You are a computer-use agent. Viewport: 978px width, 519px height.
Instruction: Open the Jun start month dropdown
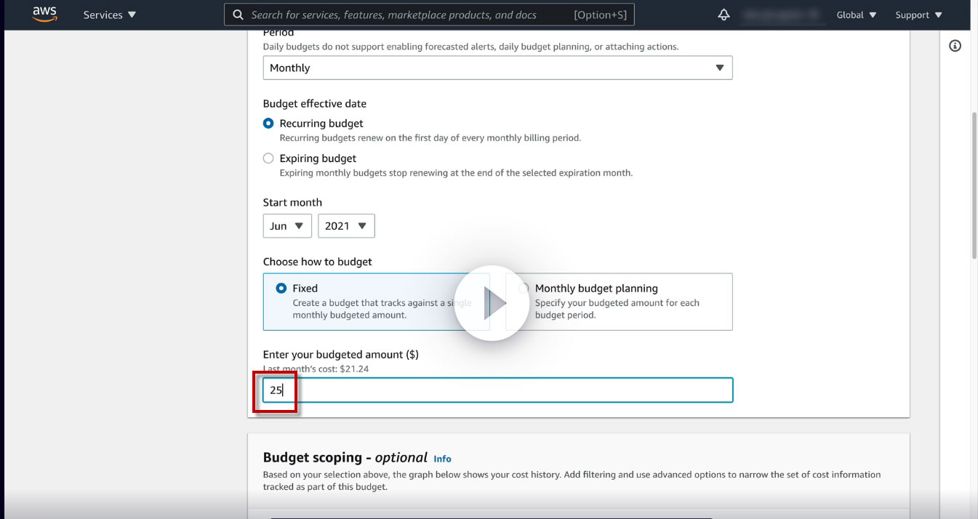tap(287, 226)
